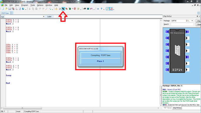The width and height of the screenshot is (201, 113).
Task: Click the DIP14 chip body image
Action: point(177,51)
